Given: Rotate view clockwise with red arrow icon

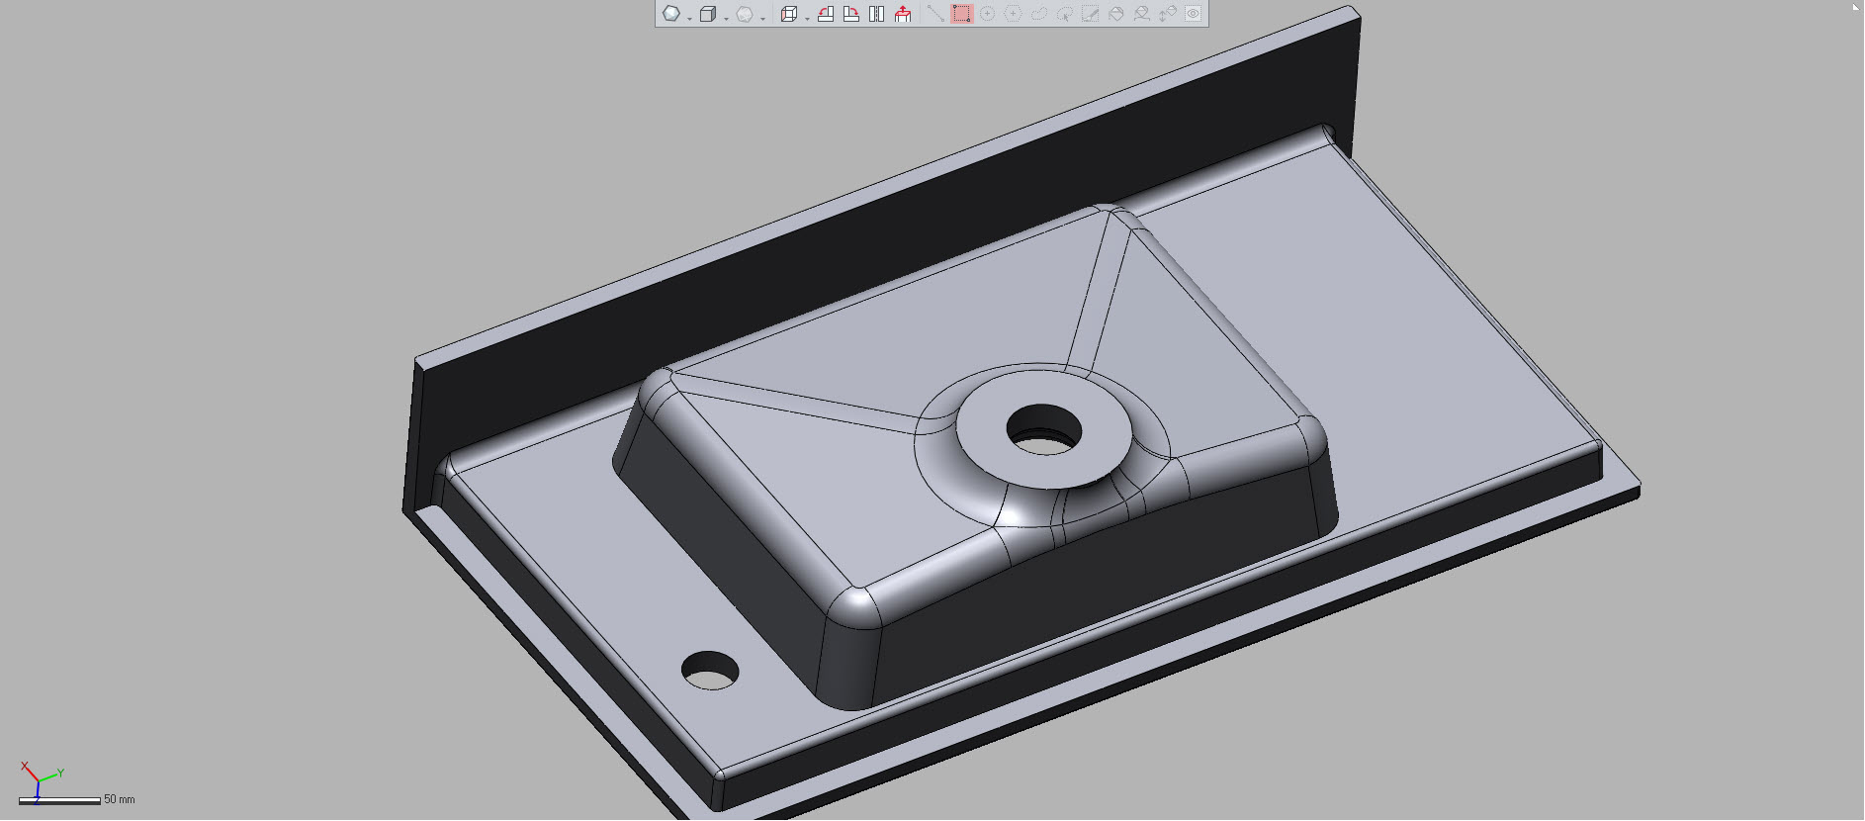Looking at the screenshot, I should pos(851,14).
